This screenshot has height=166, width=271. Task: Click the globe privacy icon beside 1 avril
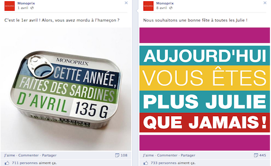[x=32, y=8]
